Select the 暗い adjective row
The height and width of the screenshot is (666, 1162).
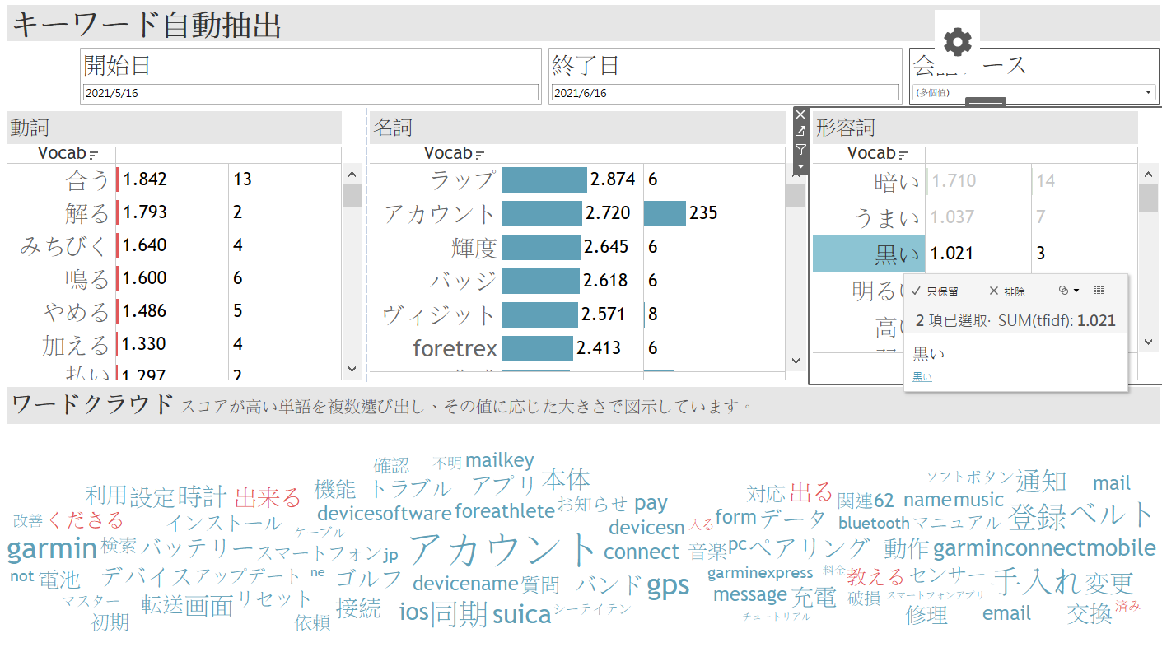point(974,181)
